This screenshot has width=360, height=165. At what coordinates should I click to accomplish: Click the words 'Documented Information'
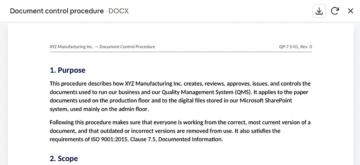(x=191, y=139)
